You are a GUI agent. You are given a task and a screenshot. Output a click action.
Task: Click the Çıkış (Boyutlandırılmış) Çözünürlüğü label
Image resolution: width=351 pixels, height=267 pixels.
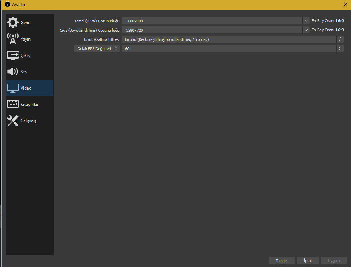tap(90, 30)
